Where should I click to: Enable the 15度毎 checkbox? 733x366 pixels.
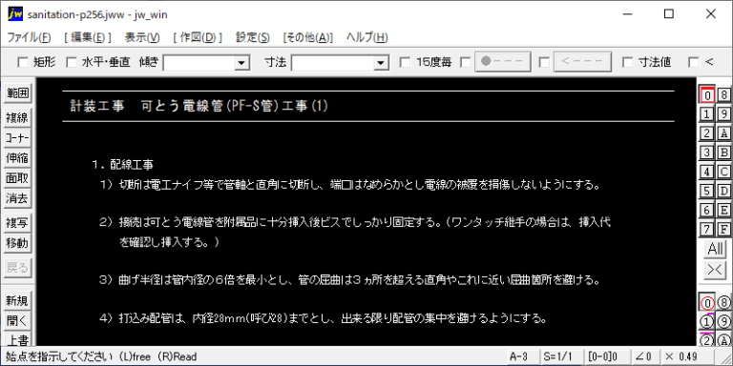click(406, 62)
